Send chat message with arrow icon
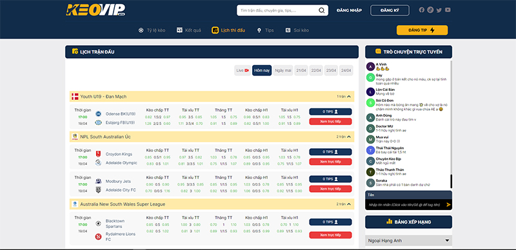Viewport: 516px width, 250px height. coord(448,205)
